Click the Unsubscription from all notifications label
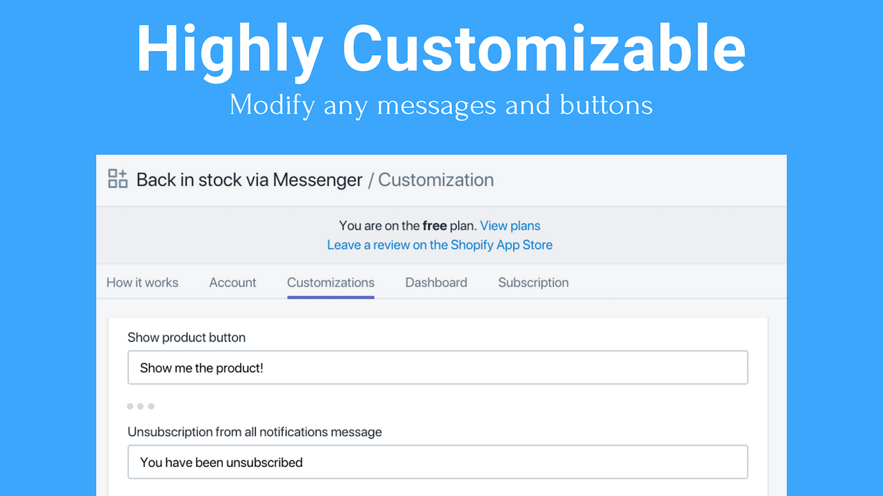Image resolution: width=883 pixels, height=496 pixels. coord(255,432)
